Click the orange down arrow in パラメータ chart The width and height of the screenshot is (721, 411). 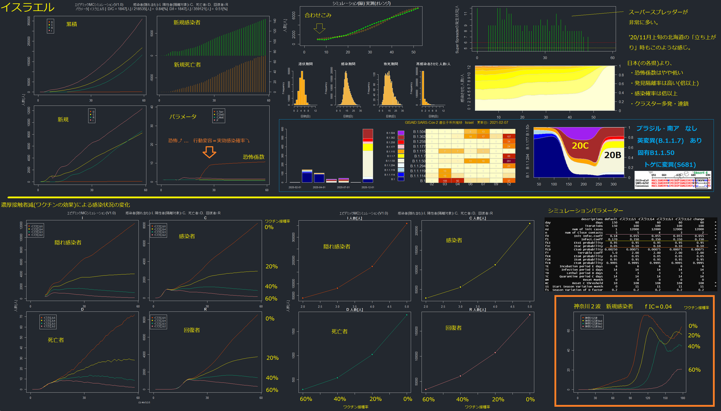pyautogui.click(x=209, y=152)
